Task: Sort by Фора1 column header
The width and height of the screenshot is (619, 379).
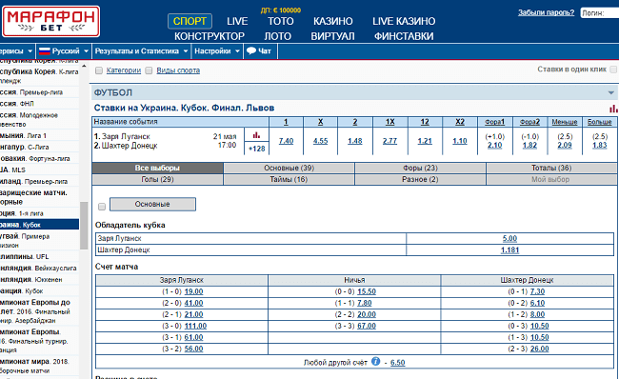Action: point(494,122)
